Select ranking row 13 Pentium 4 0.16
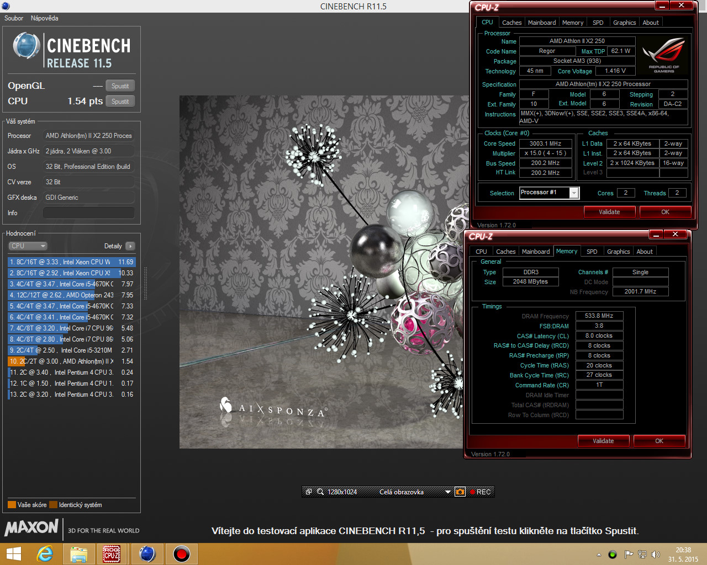Image resolution: width=707 pixels, height=565 pixels. pyautogui.click(x=71, y=395)
